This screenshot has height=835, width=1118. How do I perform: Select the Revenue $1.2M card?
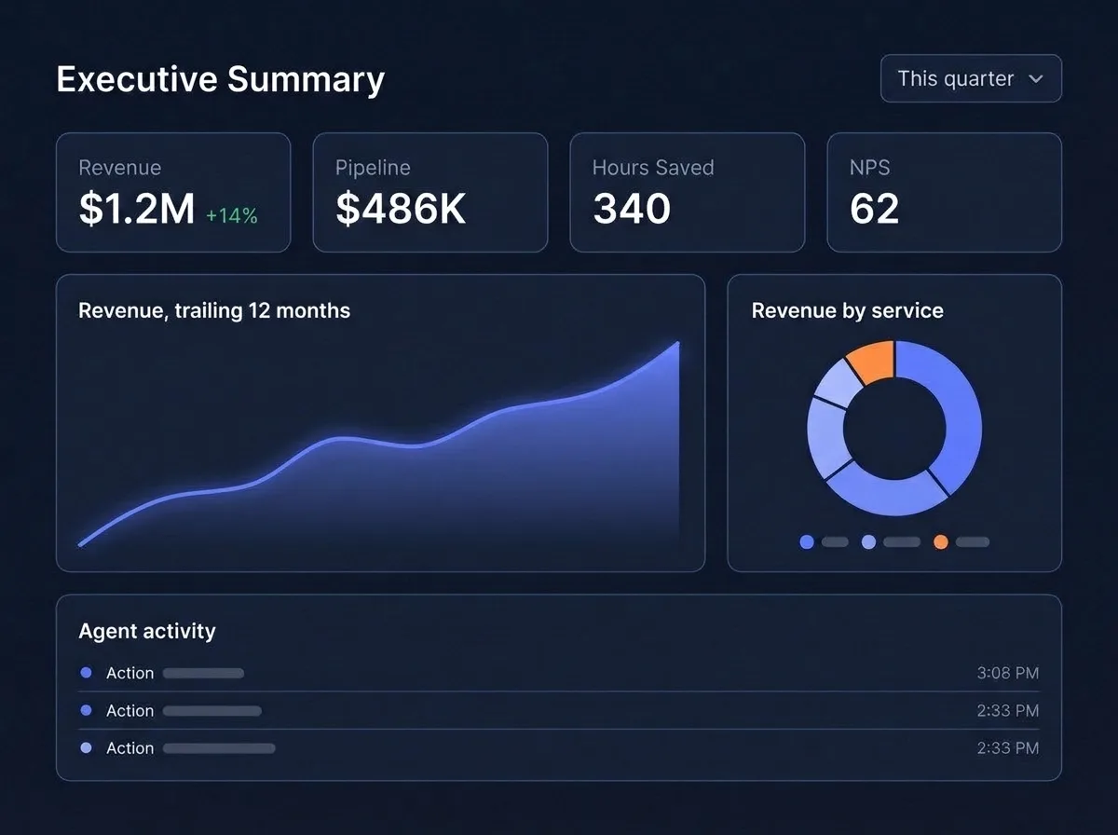(x=173, y=193)
